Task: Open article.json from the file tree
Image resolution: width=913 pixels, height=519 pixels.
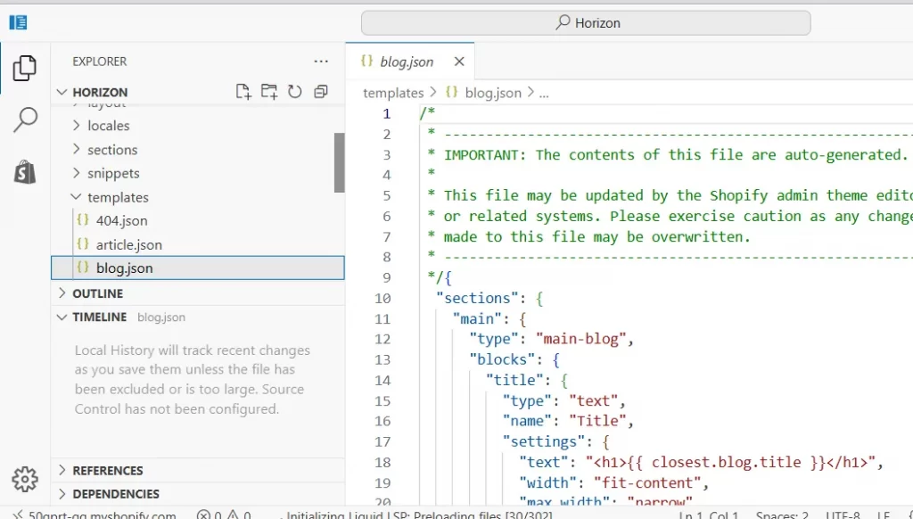Action: point(128,244)
